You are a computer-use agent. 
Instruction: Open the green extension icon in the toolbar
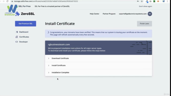[154, 1]
